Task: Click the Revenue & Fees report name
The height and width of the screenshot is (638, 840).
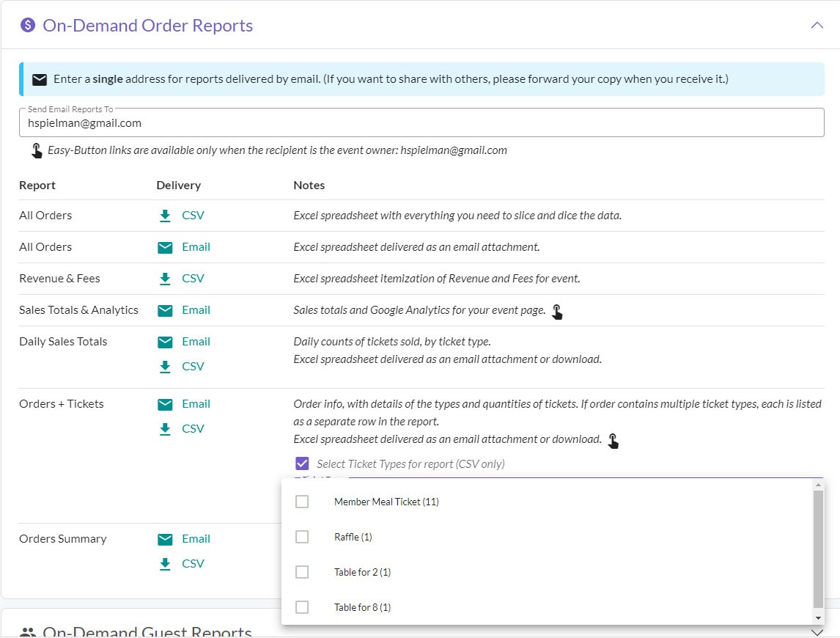Action: [x=59, y=279]
